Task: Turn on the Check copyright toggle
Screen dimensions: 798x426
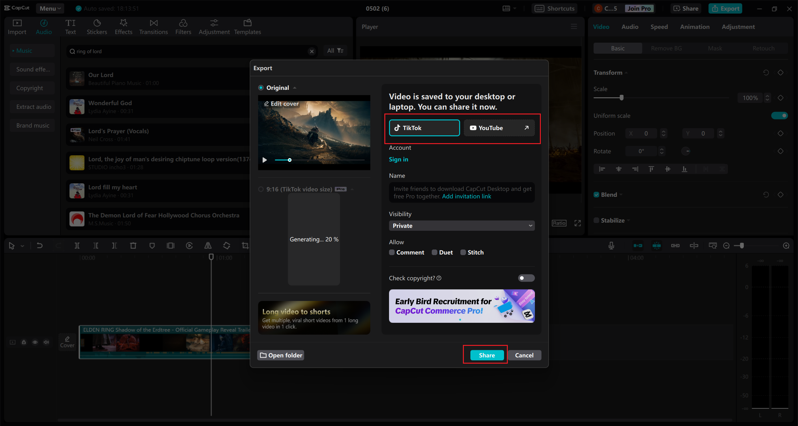Action: tap(526, 278)
